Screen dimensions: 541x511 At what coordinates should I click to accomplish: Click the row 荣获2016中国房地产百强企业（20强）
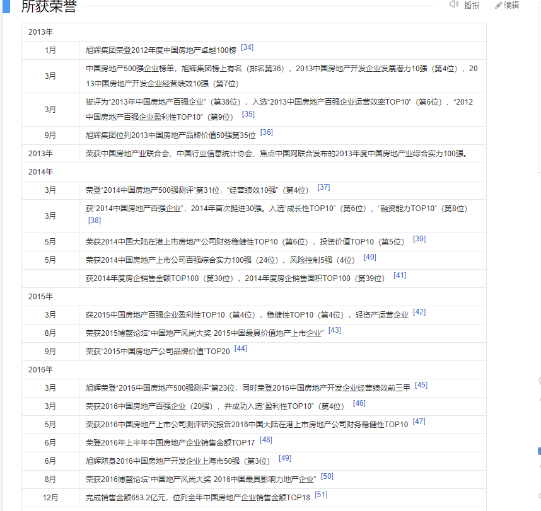coord(254,406)
